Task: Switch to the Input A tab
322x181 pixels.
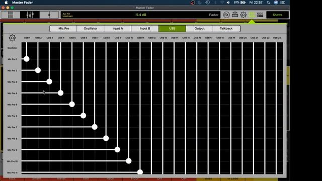Action: (118, 29)
